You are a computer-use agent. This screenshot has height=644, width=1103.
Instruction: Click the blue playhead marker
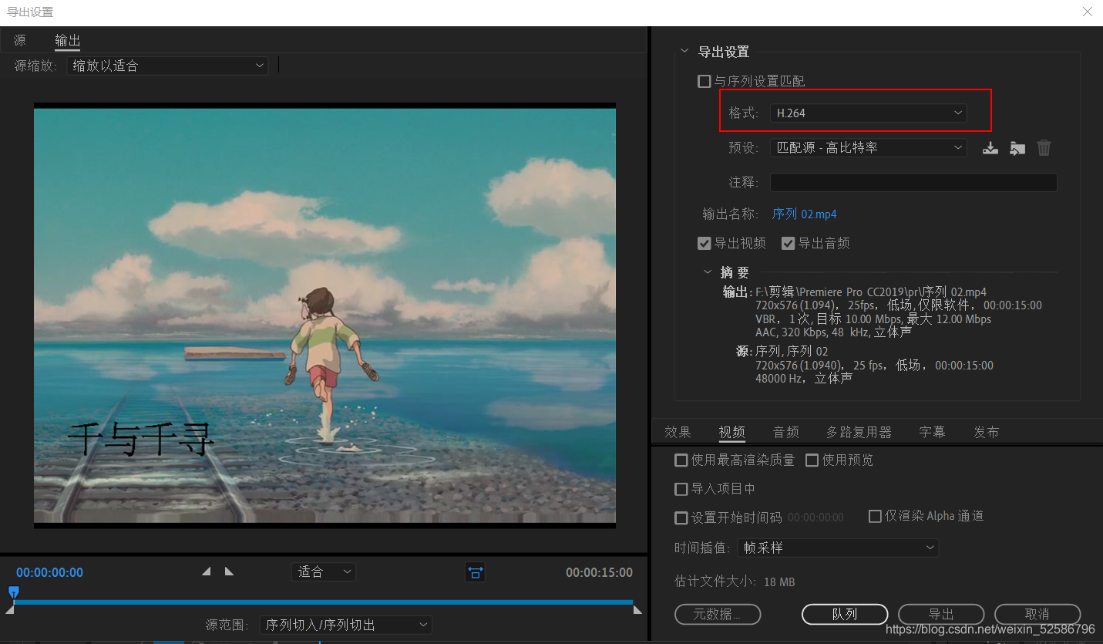(13, 592)
